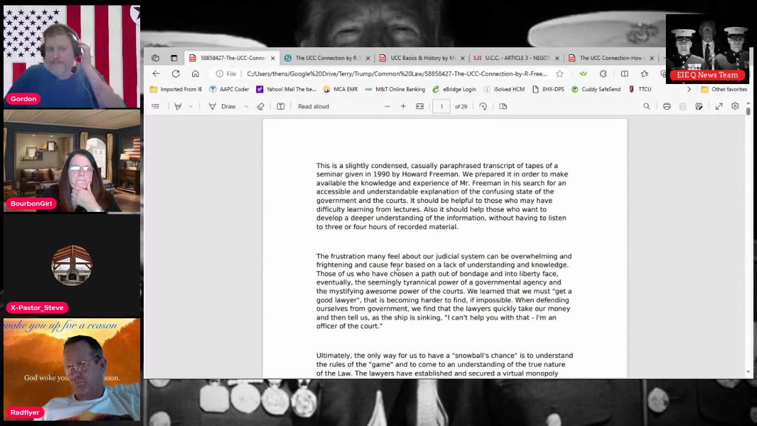757x426 pixels.
Task: Open the iSolved HCM bookmark
Action: (504, 89)
